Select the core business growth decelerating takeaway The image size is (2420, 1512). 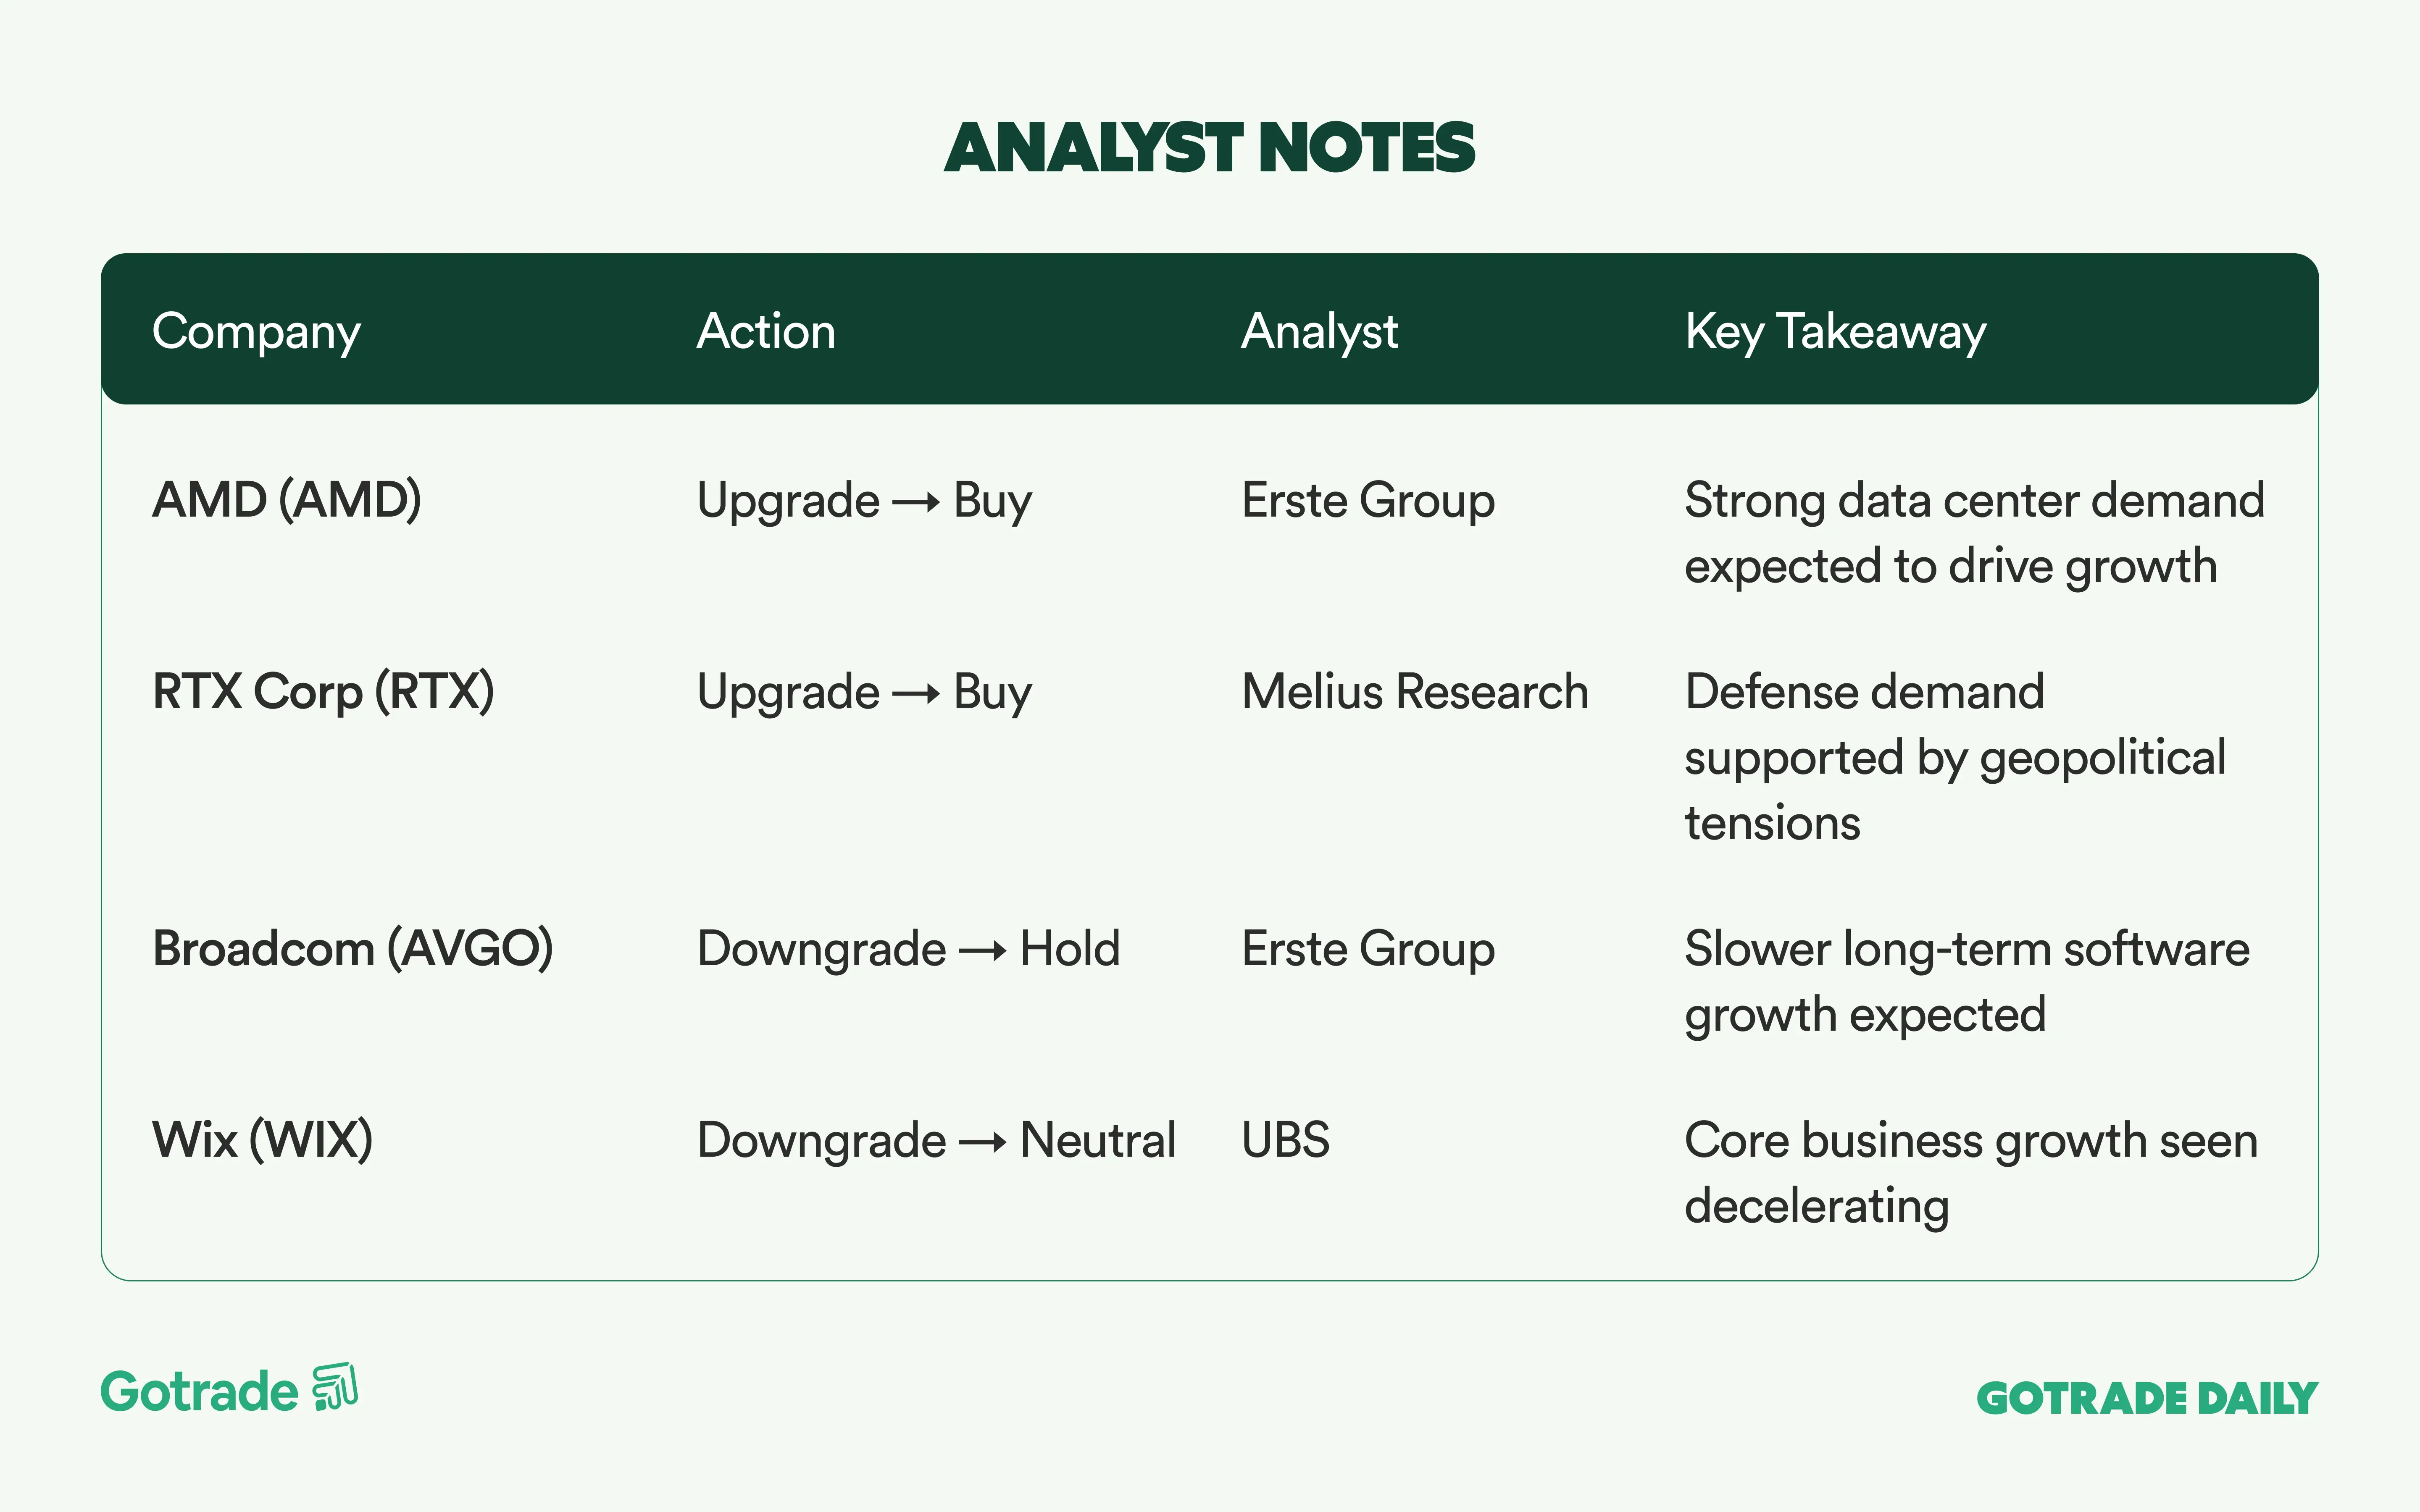pos(1970,1173)
